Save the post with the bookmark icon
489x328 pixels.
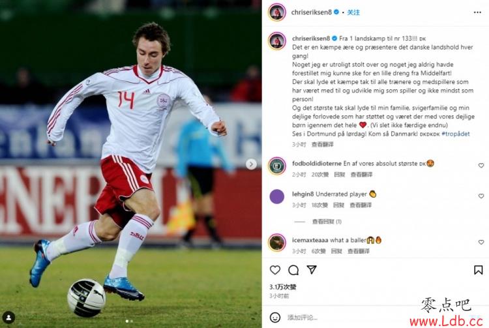point(478,270)
